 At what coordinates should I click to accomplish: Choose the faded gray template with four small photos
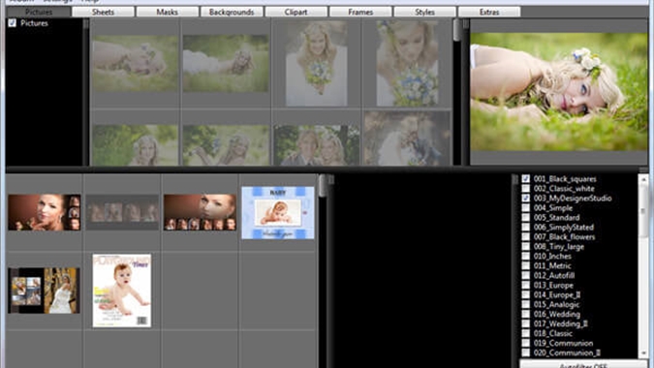coord(122,212)
